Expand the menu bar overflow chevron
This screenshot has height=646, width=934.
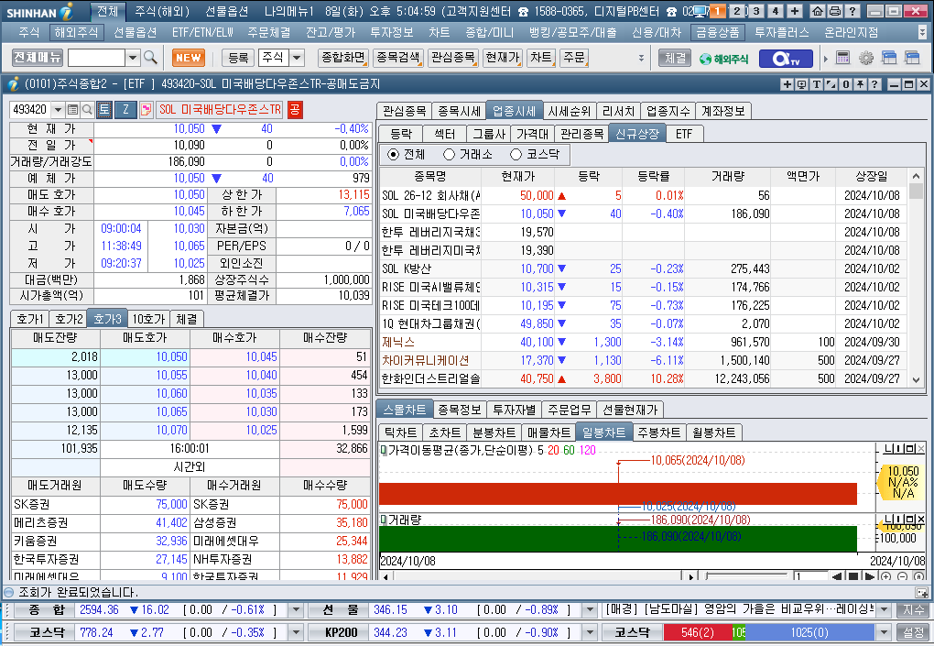[x=922, y=31]
